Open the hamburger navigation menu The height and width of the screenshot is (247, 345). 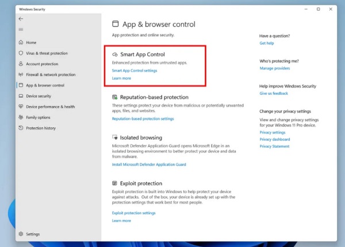point(21,29)
